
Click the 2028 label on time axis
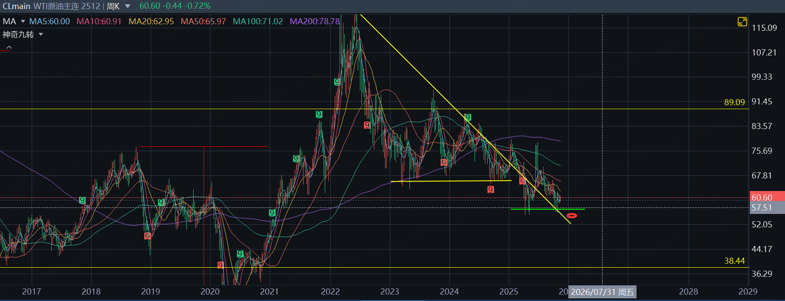coord(689,291)
